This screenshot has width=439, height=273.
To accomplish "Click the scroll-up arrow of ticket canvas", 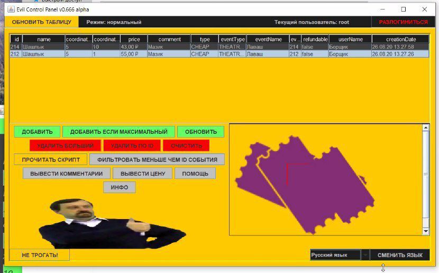I will [426, 128].
